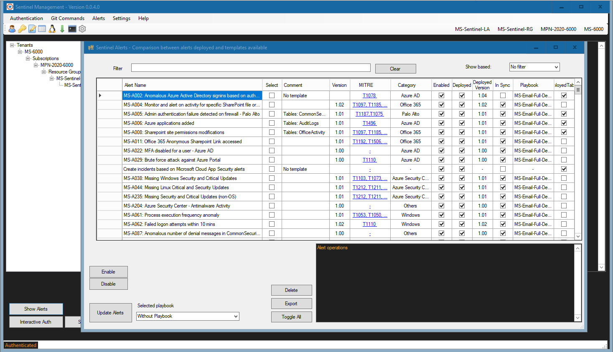Open the Show based dropdown
The image size is (613, 352).
[556, 67]
